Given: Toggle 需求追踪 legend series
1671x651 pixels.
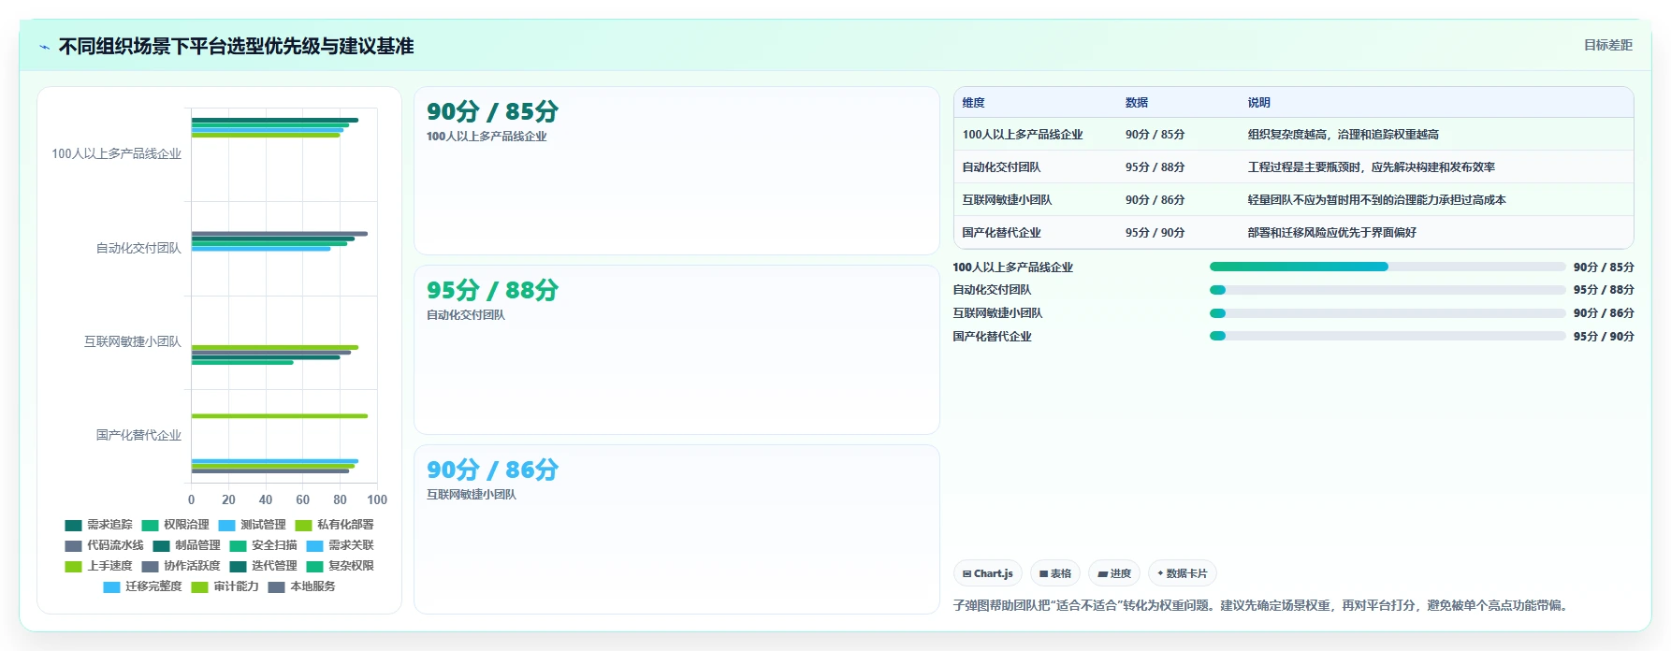Looking at the screenshot, I should 98,525.
